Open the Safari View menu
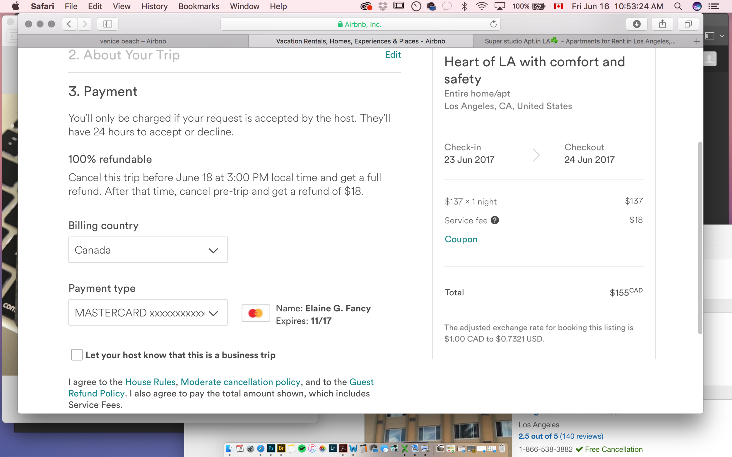 pos(122,6)
